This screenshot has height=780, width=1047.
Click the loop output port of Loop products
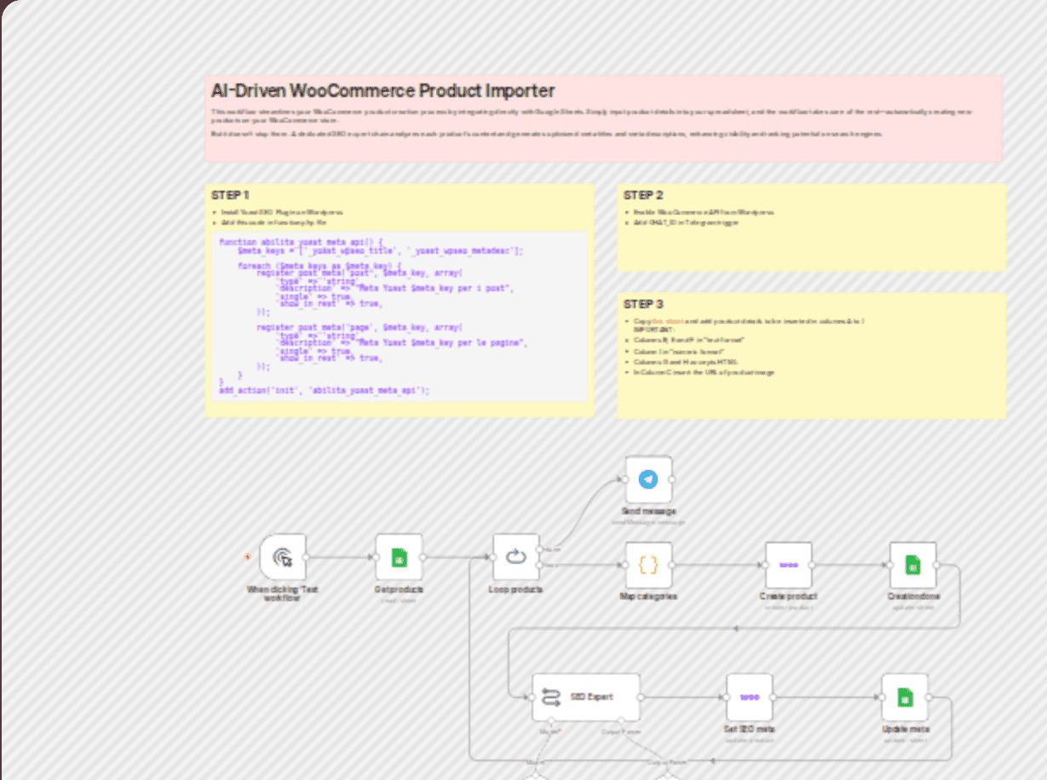[540, 565]
